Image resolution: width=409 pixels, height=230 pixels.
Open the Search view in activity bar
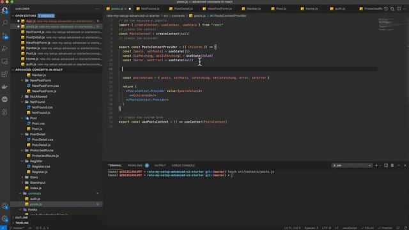(4, 23)
